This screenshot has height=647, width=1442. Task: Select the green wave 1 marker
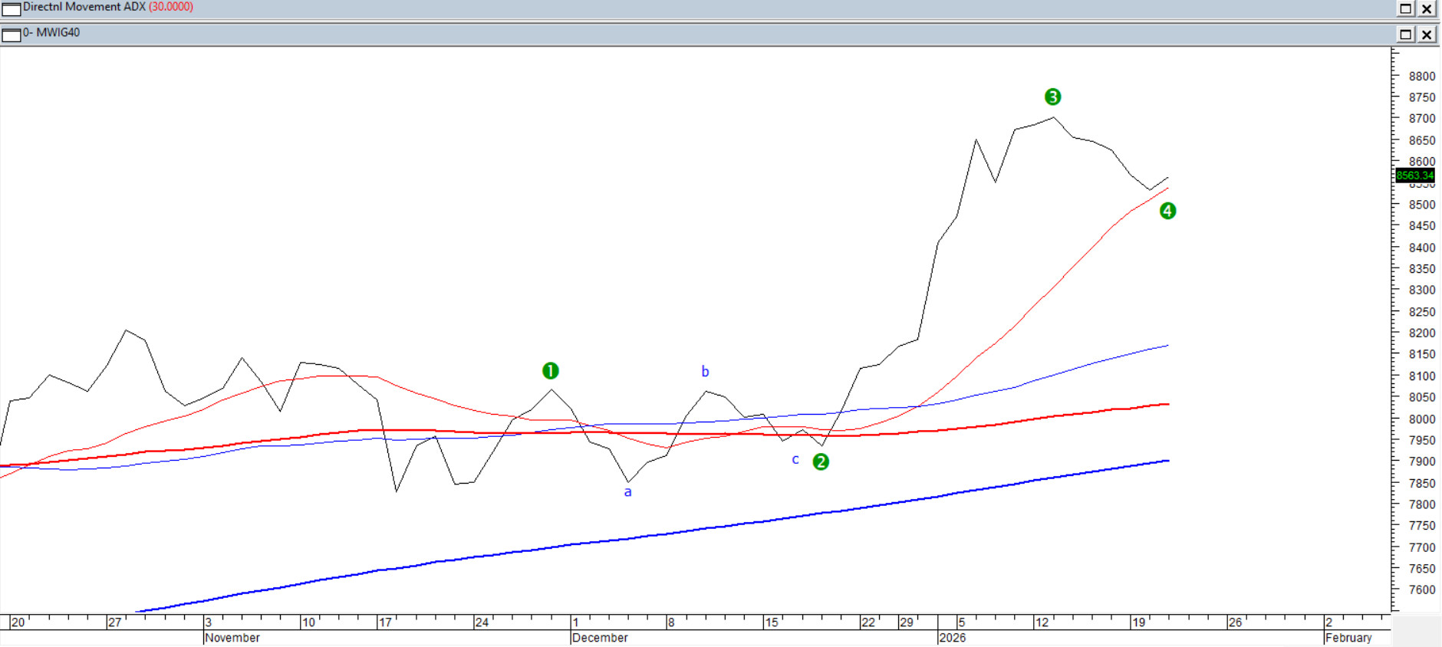550,371
